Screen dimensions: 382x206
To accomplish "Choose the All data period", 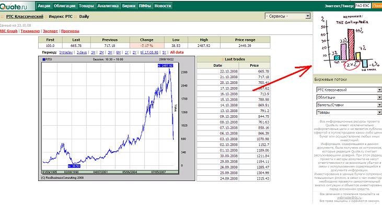I will (x=177, y=52).
